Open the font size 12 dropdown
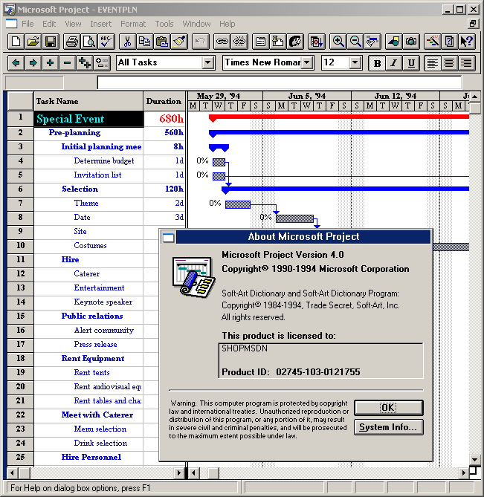 tap(354, 63)
